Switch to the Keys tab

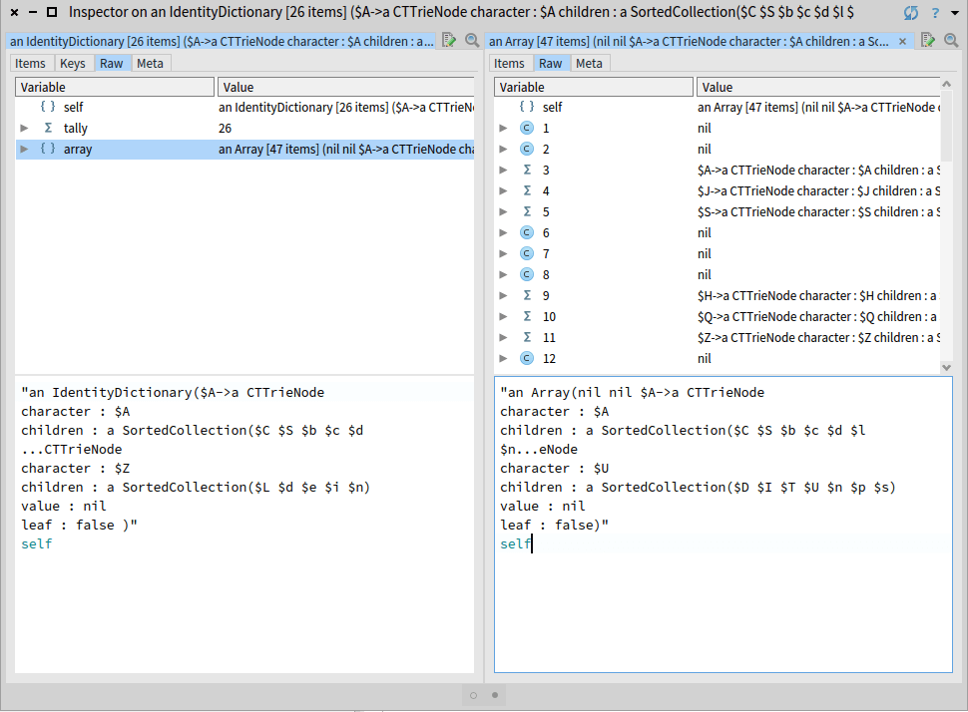pos(72,63)
